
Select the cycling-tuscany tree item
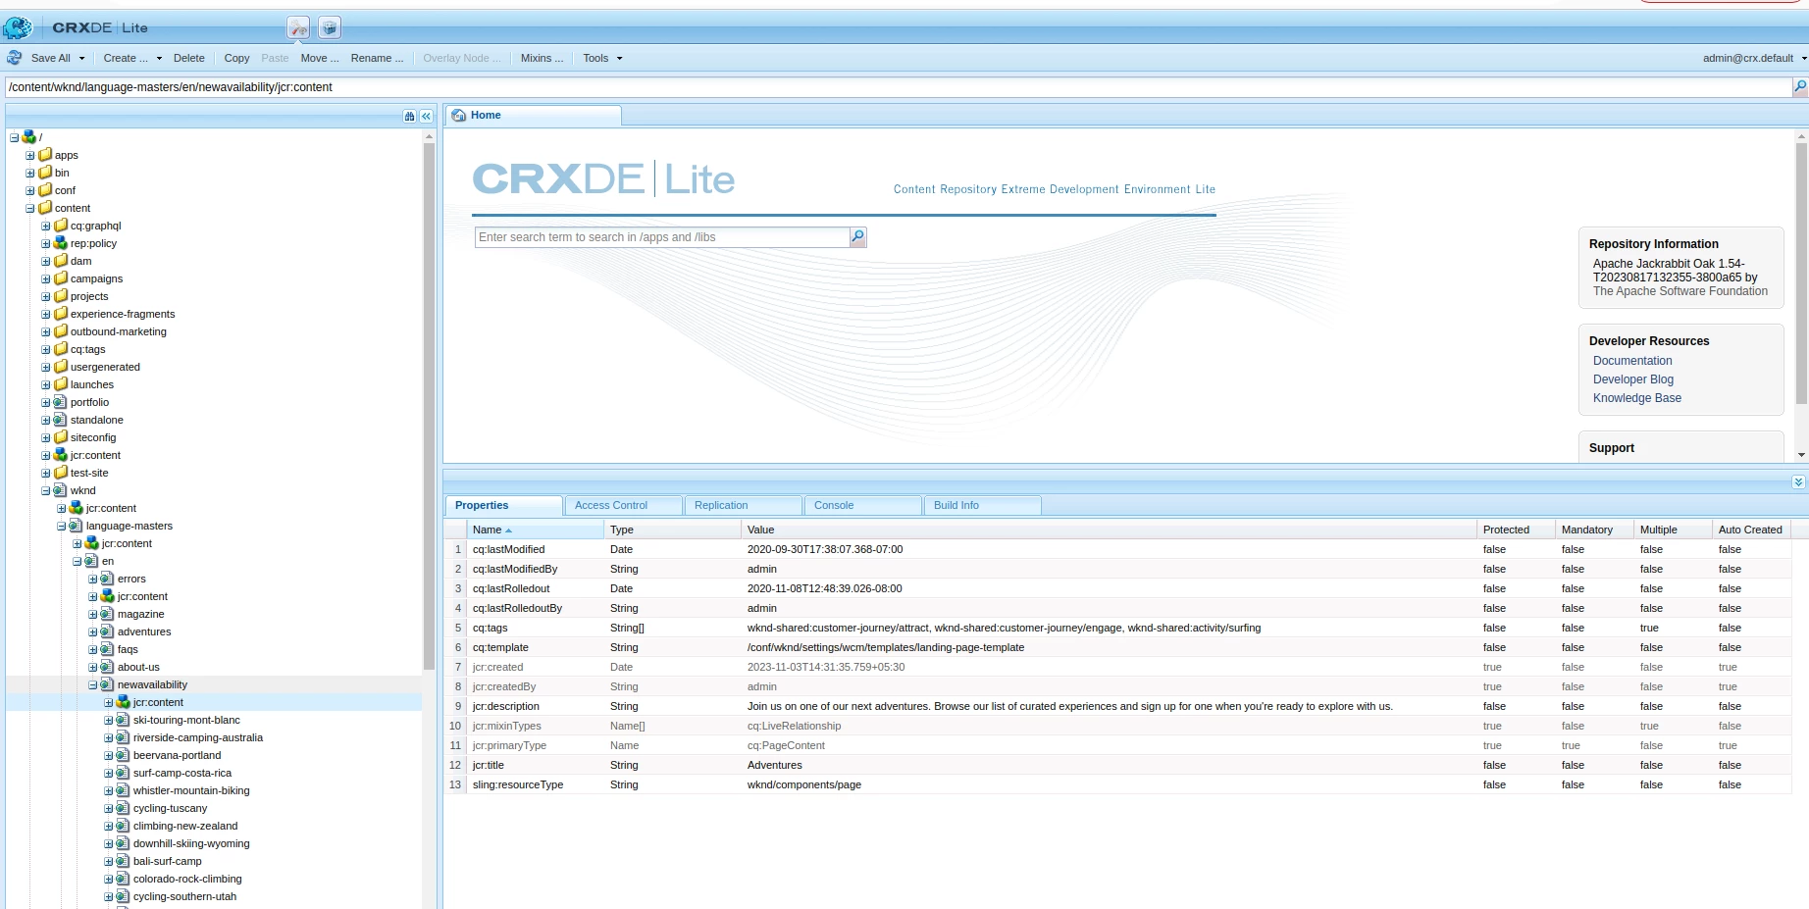pyautogui.click(x=170, y=808)
